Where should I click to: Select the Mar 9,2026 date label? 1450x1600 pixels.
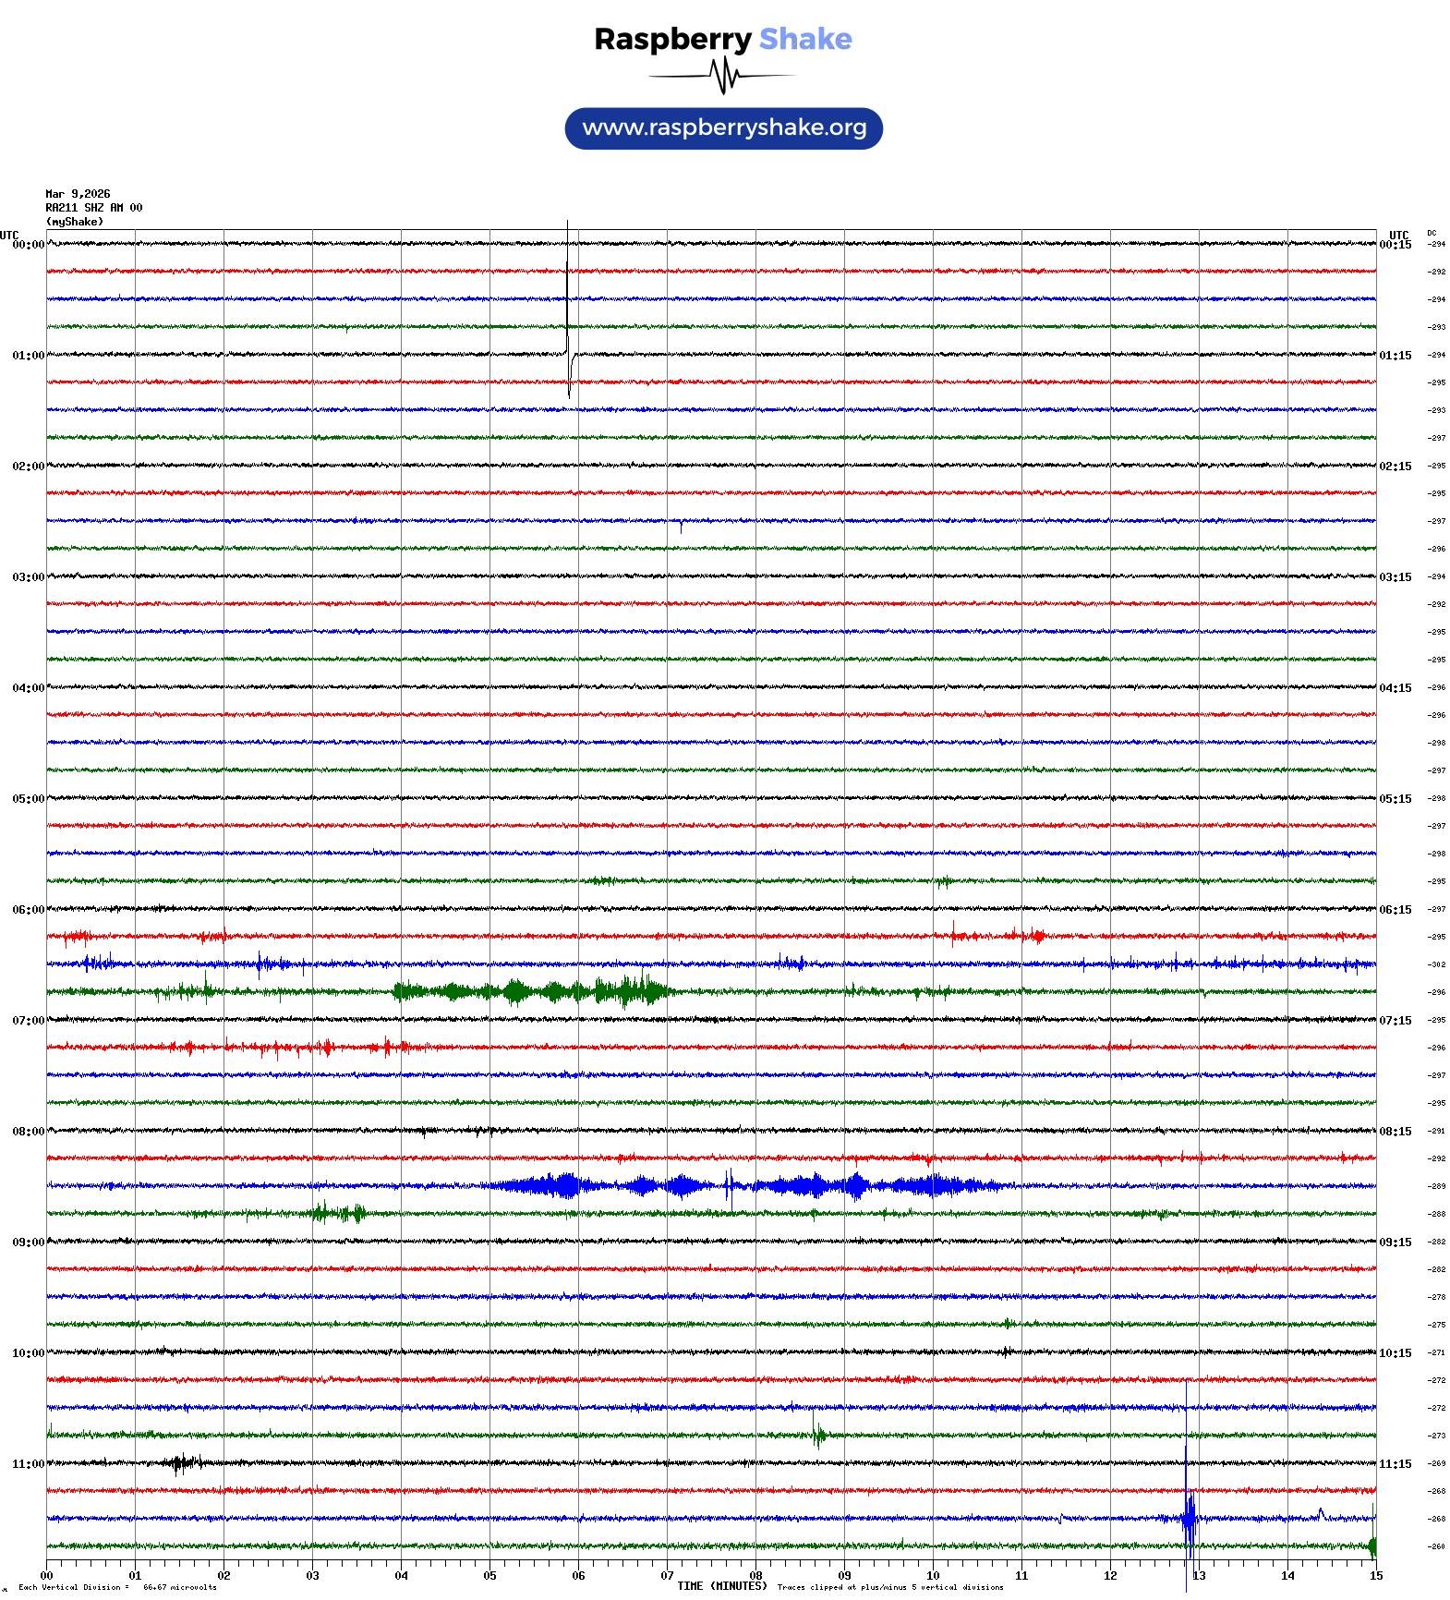78,194
